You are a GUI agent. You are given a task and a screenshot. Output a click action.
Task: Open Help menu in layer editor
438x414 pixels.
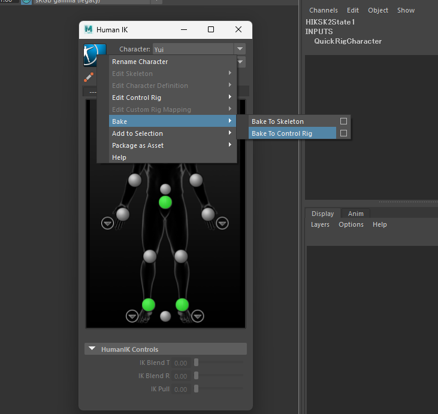tap(380, 224)
